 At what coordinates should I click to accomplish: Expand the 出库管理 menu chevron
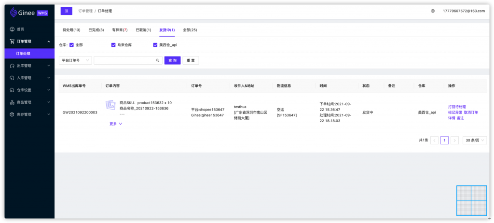pos(49,66)
